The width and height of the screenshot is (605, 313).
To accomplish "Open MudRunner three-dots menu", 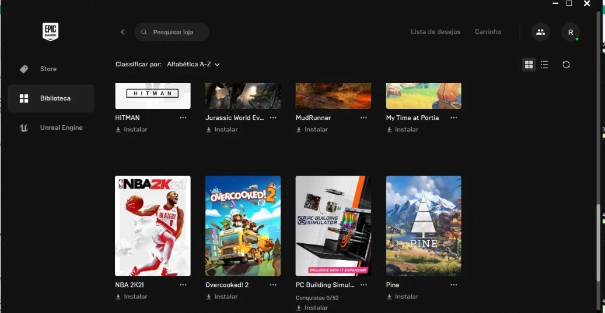I will coord(363,118).
